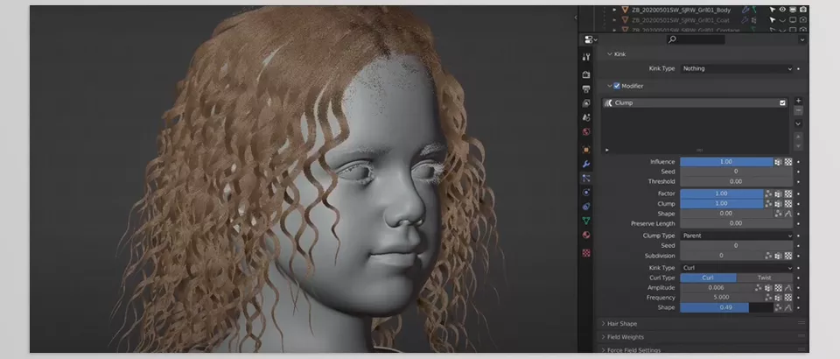This screenshot has height=359, width=840.
Task: Open properties options chevron beside search
Action: point(802,39)
